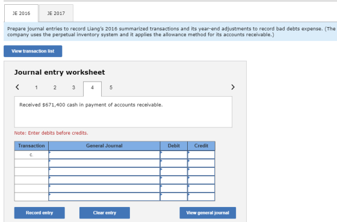Open account dropdown in first General Journal row
This screenshot has width=337, height=222.
(x=104, y=155)
